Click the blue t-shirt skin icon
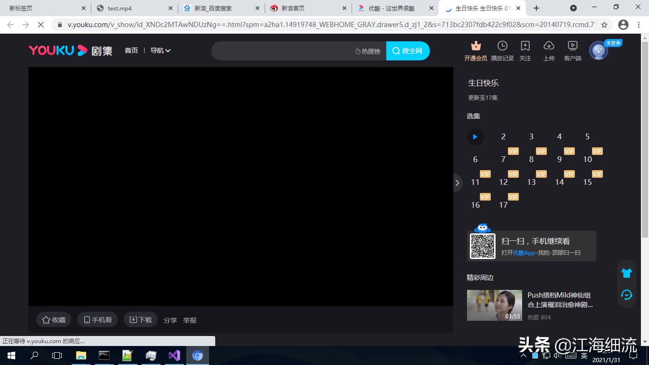 [627, 273]
